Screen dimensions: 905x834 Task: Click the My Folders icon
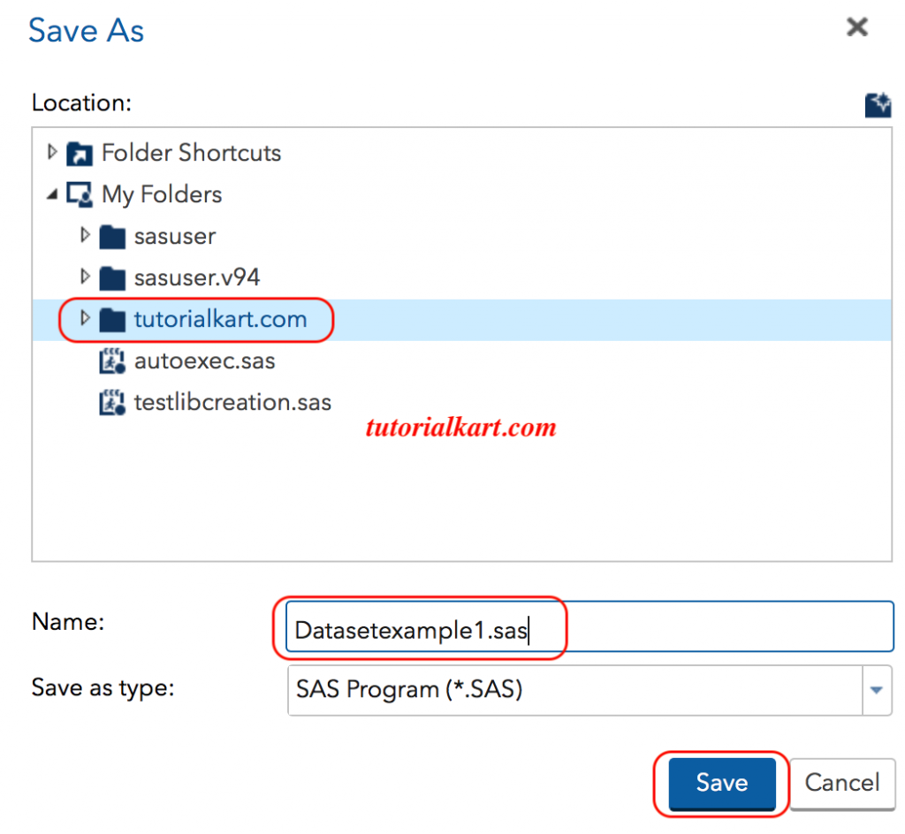click(x=80, y=194)
